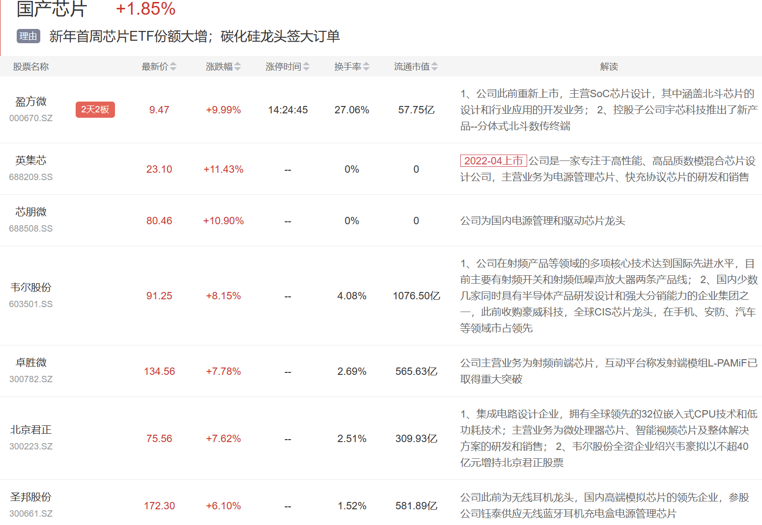Click price 75.56

(x=159, y=439)
